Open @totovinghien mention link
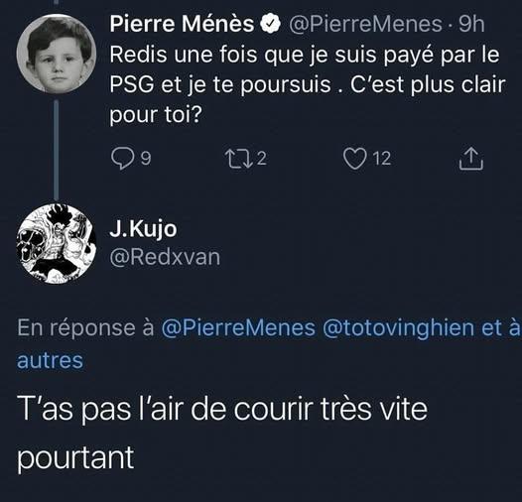 point(399,328)
